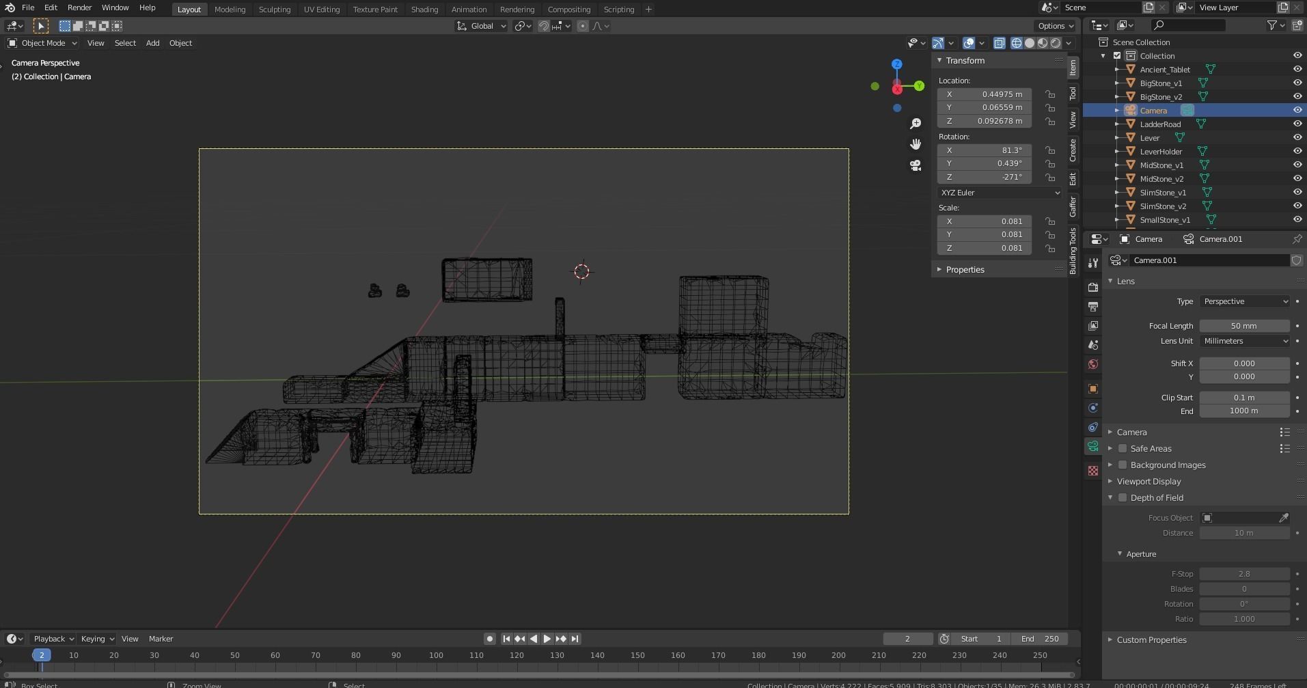Open the Global transform orientation dropdown

click(482, 26)
